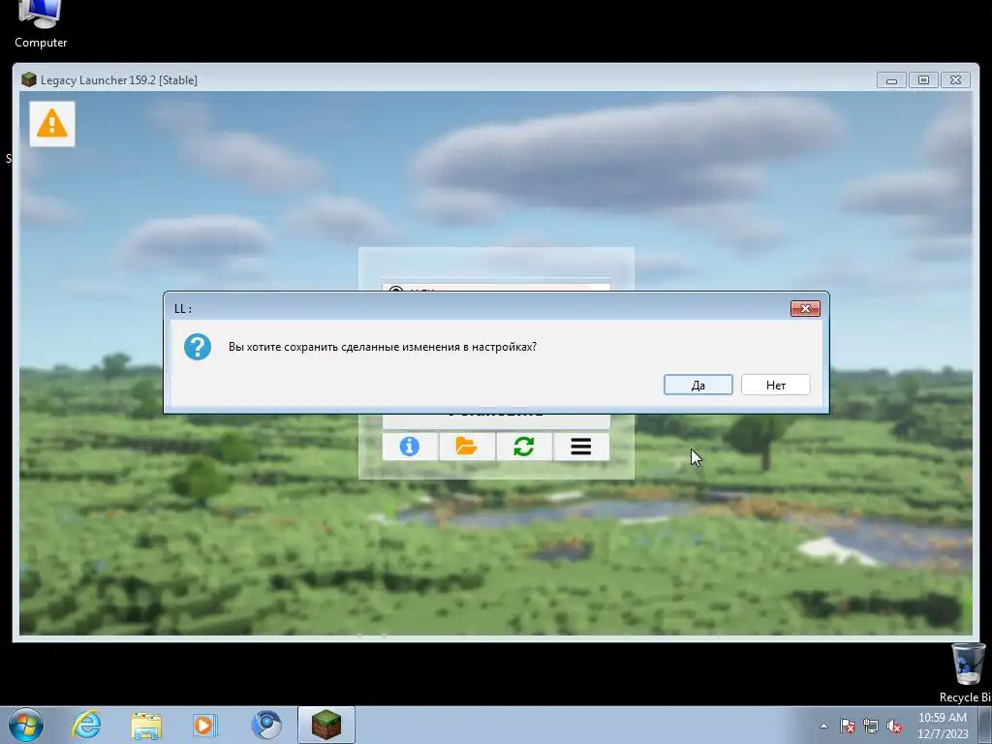Open Windows Media Player from the taskbar
992x744 pixels.
205,725
